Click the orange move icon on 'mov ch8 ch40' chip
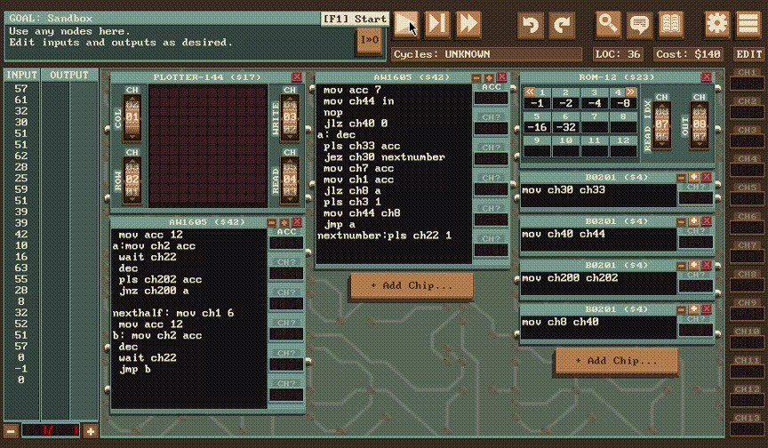 (x=693, y=309)
